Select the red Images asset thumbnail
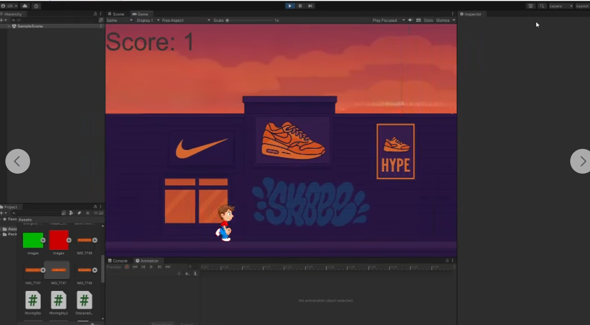The image size is (590, 325). pyautogui.click(x=59, y=240)
